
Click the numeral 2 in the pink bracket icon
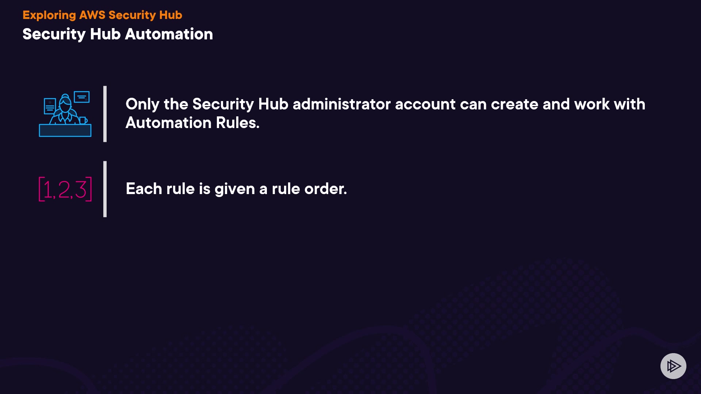pyautogui.click(x=64, y=189)
